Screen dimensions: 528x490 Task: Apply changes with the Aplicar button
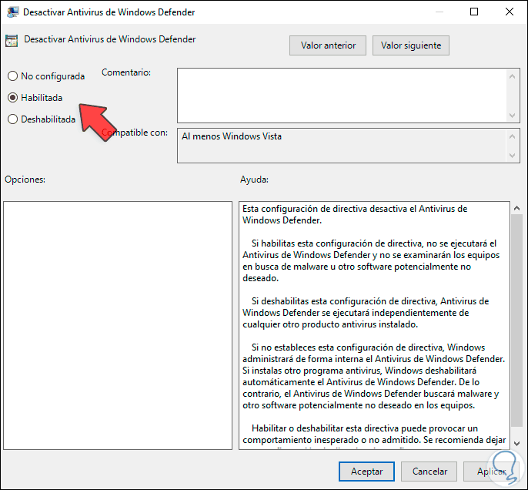(491, 472)
